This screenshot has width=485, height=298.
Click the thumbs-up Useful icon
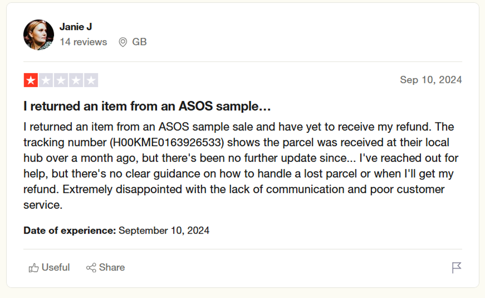[x=34, y=267]
